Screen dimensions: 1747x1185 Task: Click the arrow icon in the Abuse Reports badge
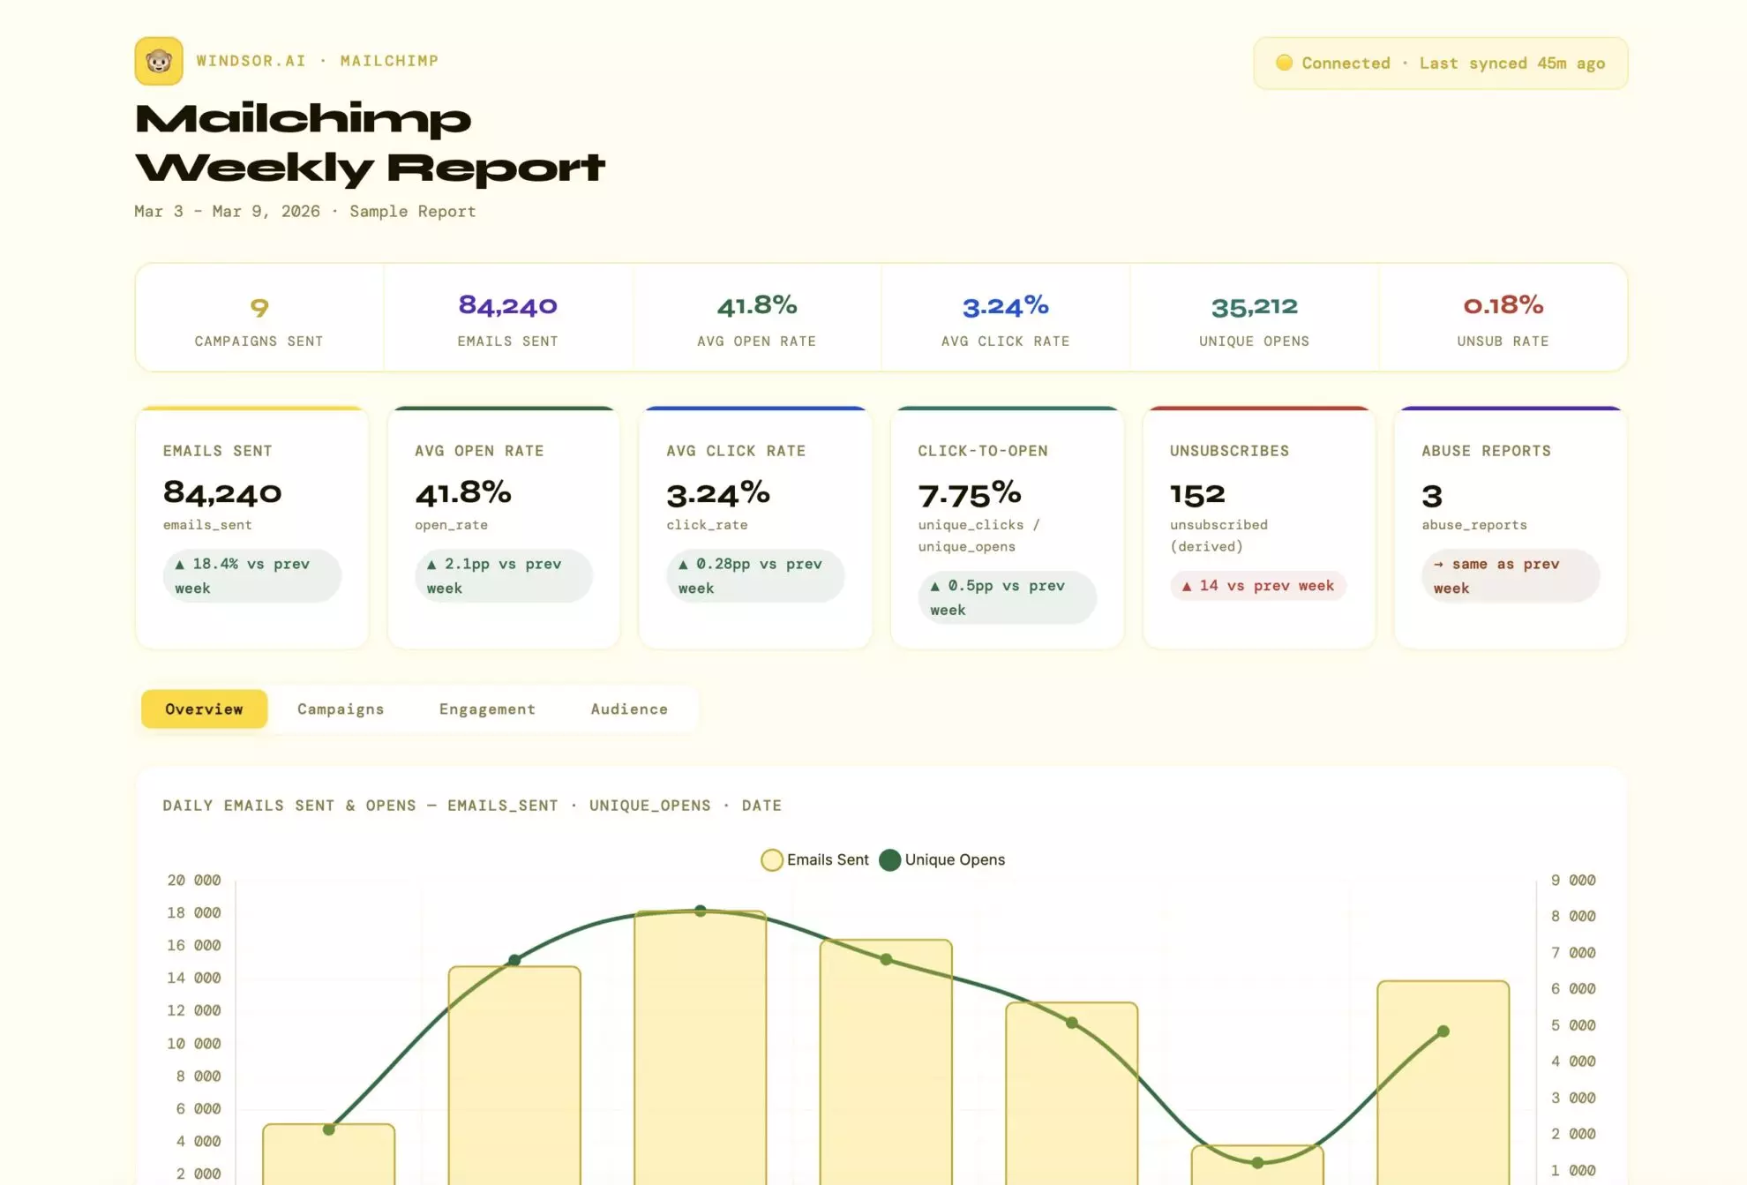point(1438,563)
